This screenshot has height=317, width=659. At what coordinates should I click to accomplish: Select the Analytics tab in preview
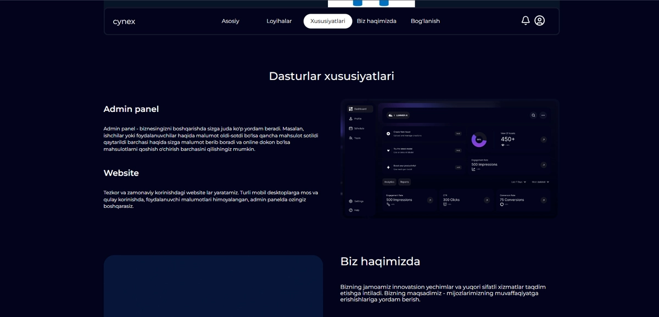(x=389, y=182)
